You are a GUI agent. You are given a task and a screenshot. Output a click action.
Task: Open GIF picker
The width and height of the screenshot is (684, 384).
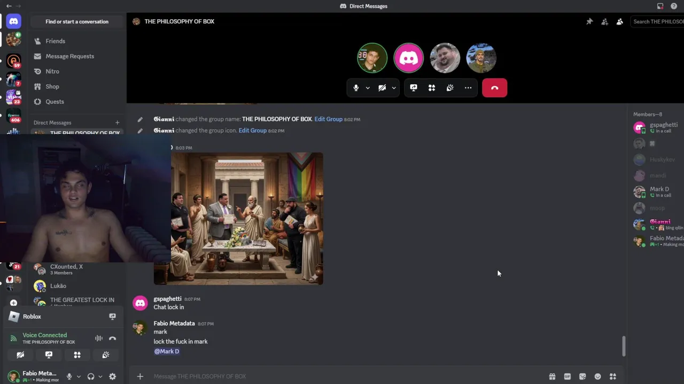pyautogui.click(x=567, y=377)
